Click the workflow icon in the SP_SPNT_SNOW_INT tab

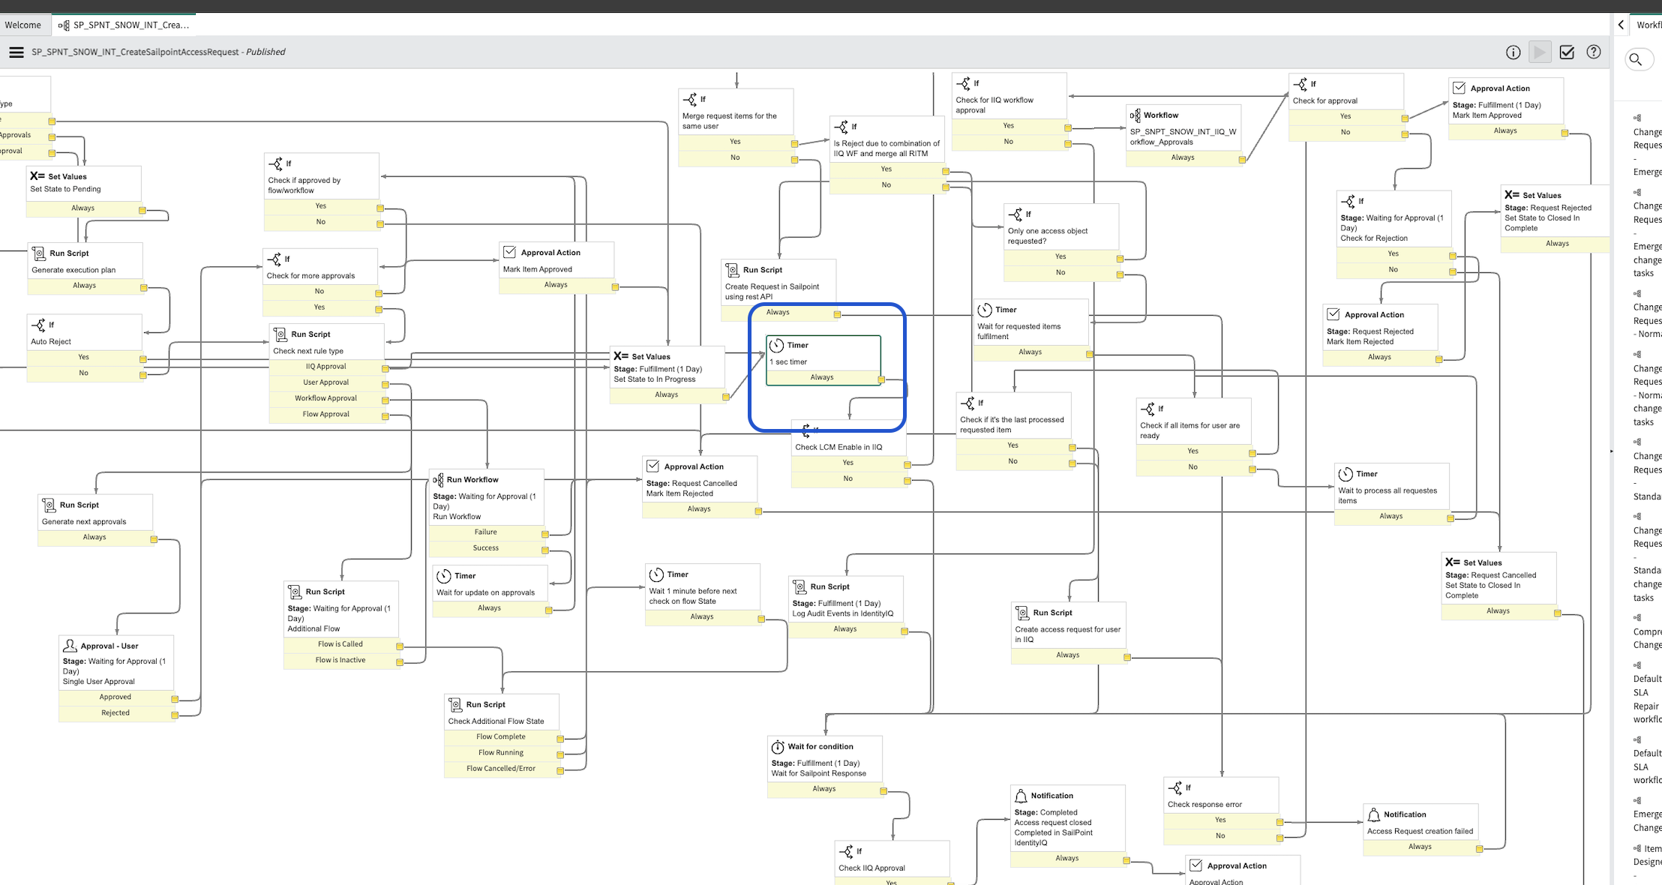(64, 25)
